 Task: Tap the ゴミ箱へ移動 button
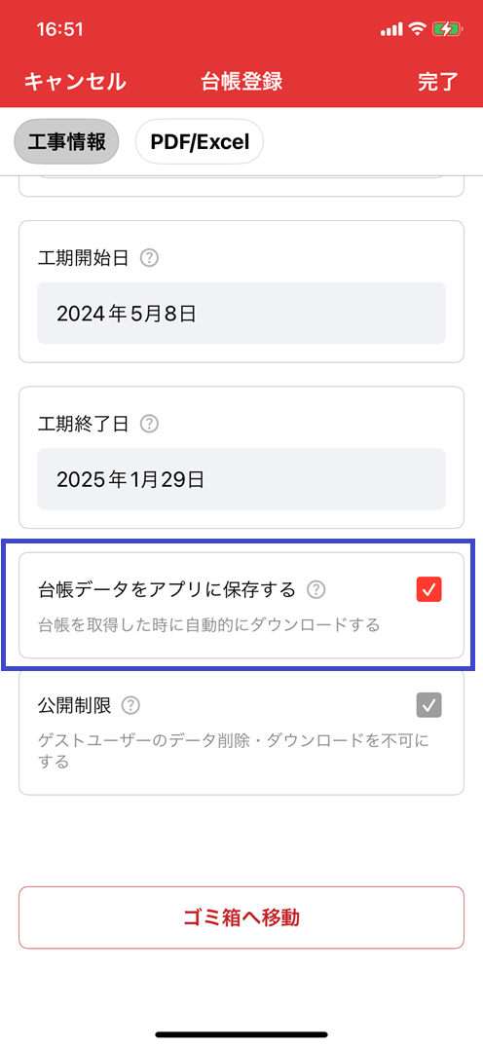pyautogui.click(x=241, y=917)
